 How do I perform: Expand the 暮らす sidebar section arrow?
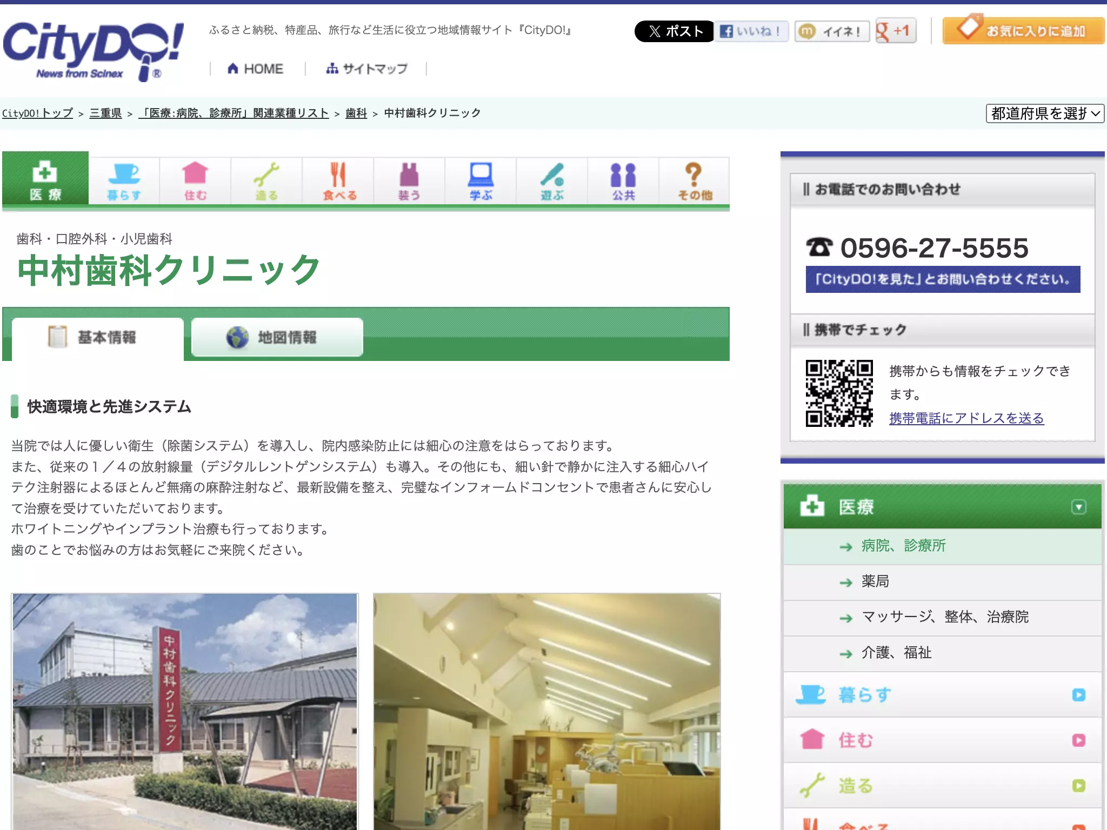[x=1078, y=695]
